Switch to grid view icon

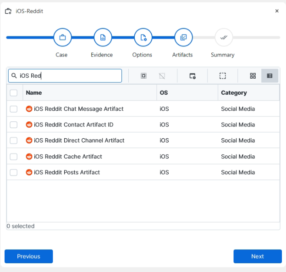pyautogui.click(x=253, y=76)
